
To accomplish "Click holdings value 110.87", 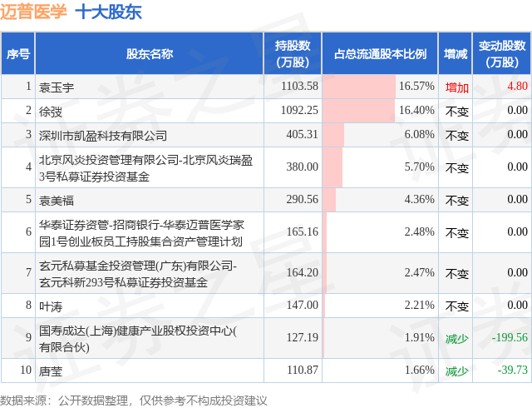I will point(303,370).
